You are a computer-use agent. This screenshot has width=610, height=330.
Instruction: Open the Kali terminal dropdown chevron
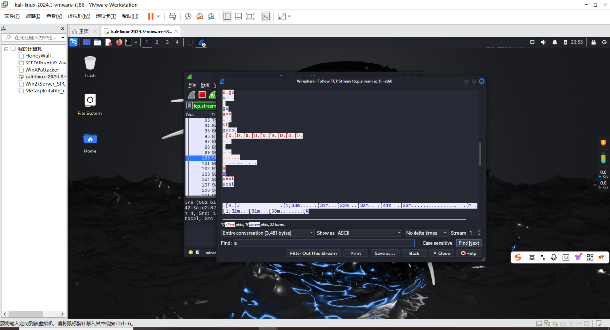point(136,42)
